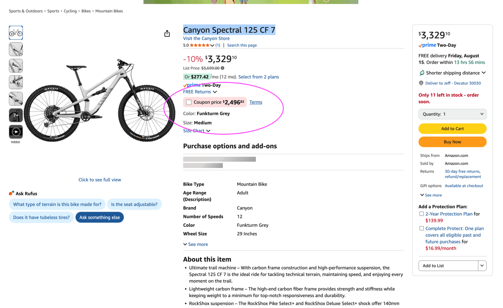Select Mountain Bikes in the breadcrumb
503x308 pixels.
(x=109, y=11)
